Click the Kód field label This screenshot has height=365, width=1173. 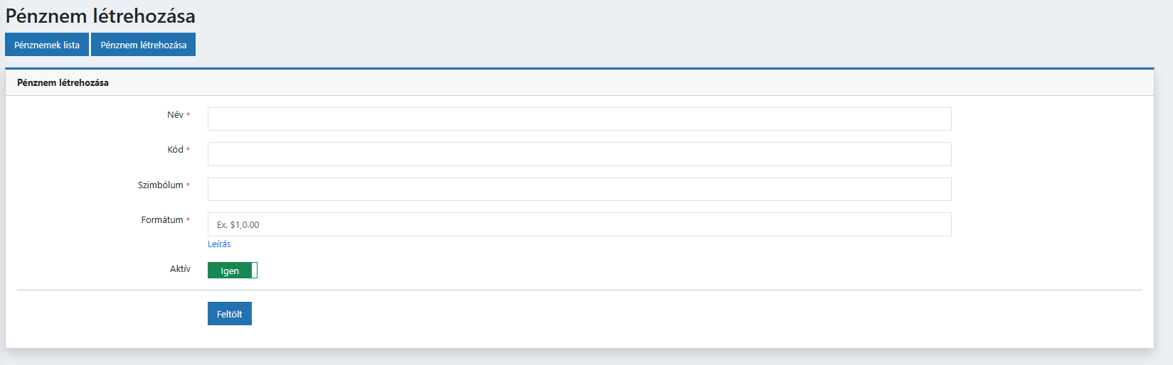click(x=175, y=150)
